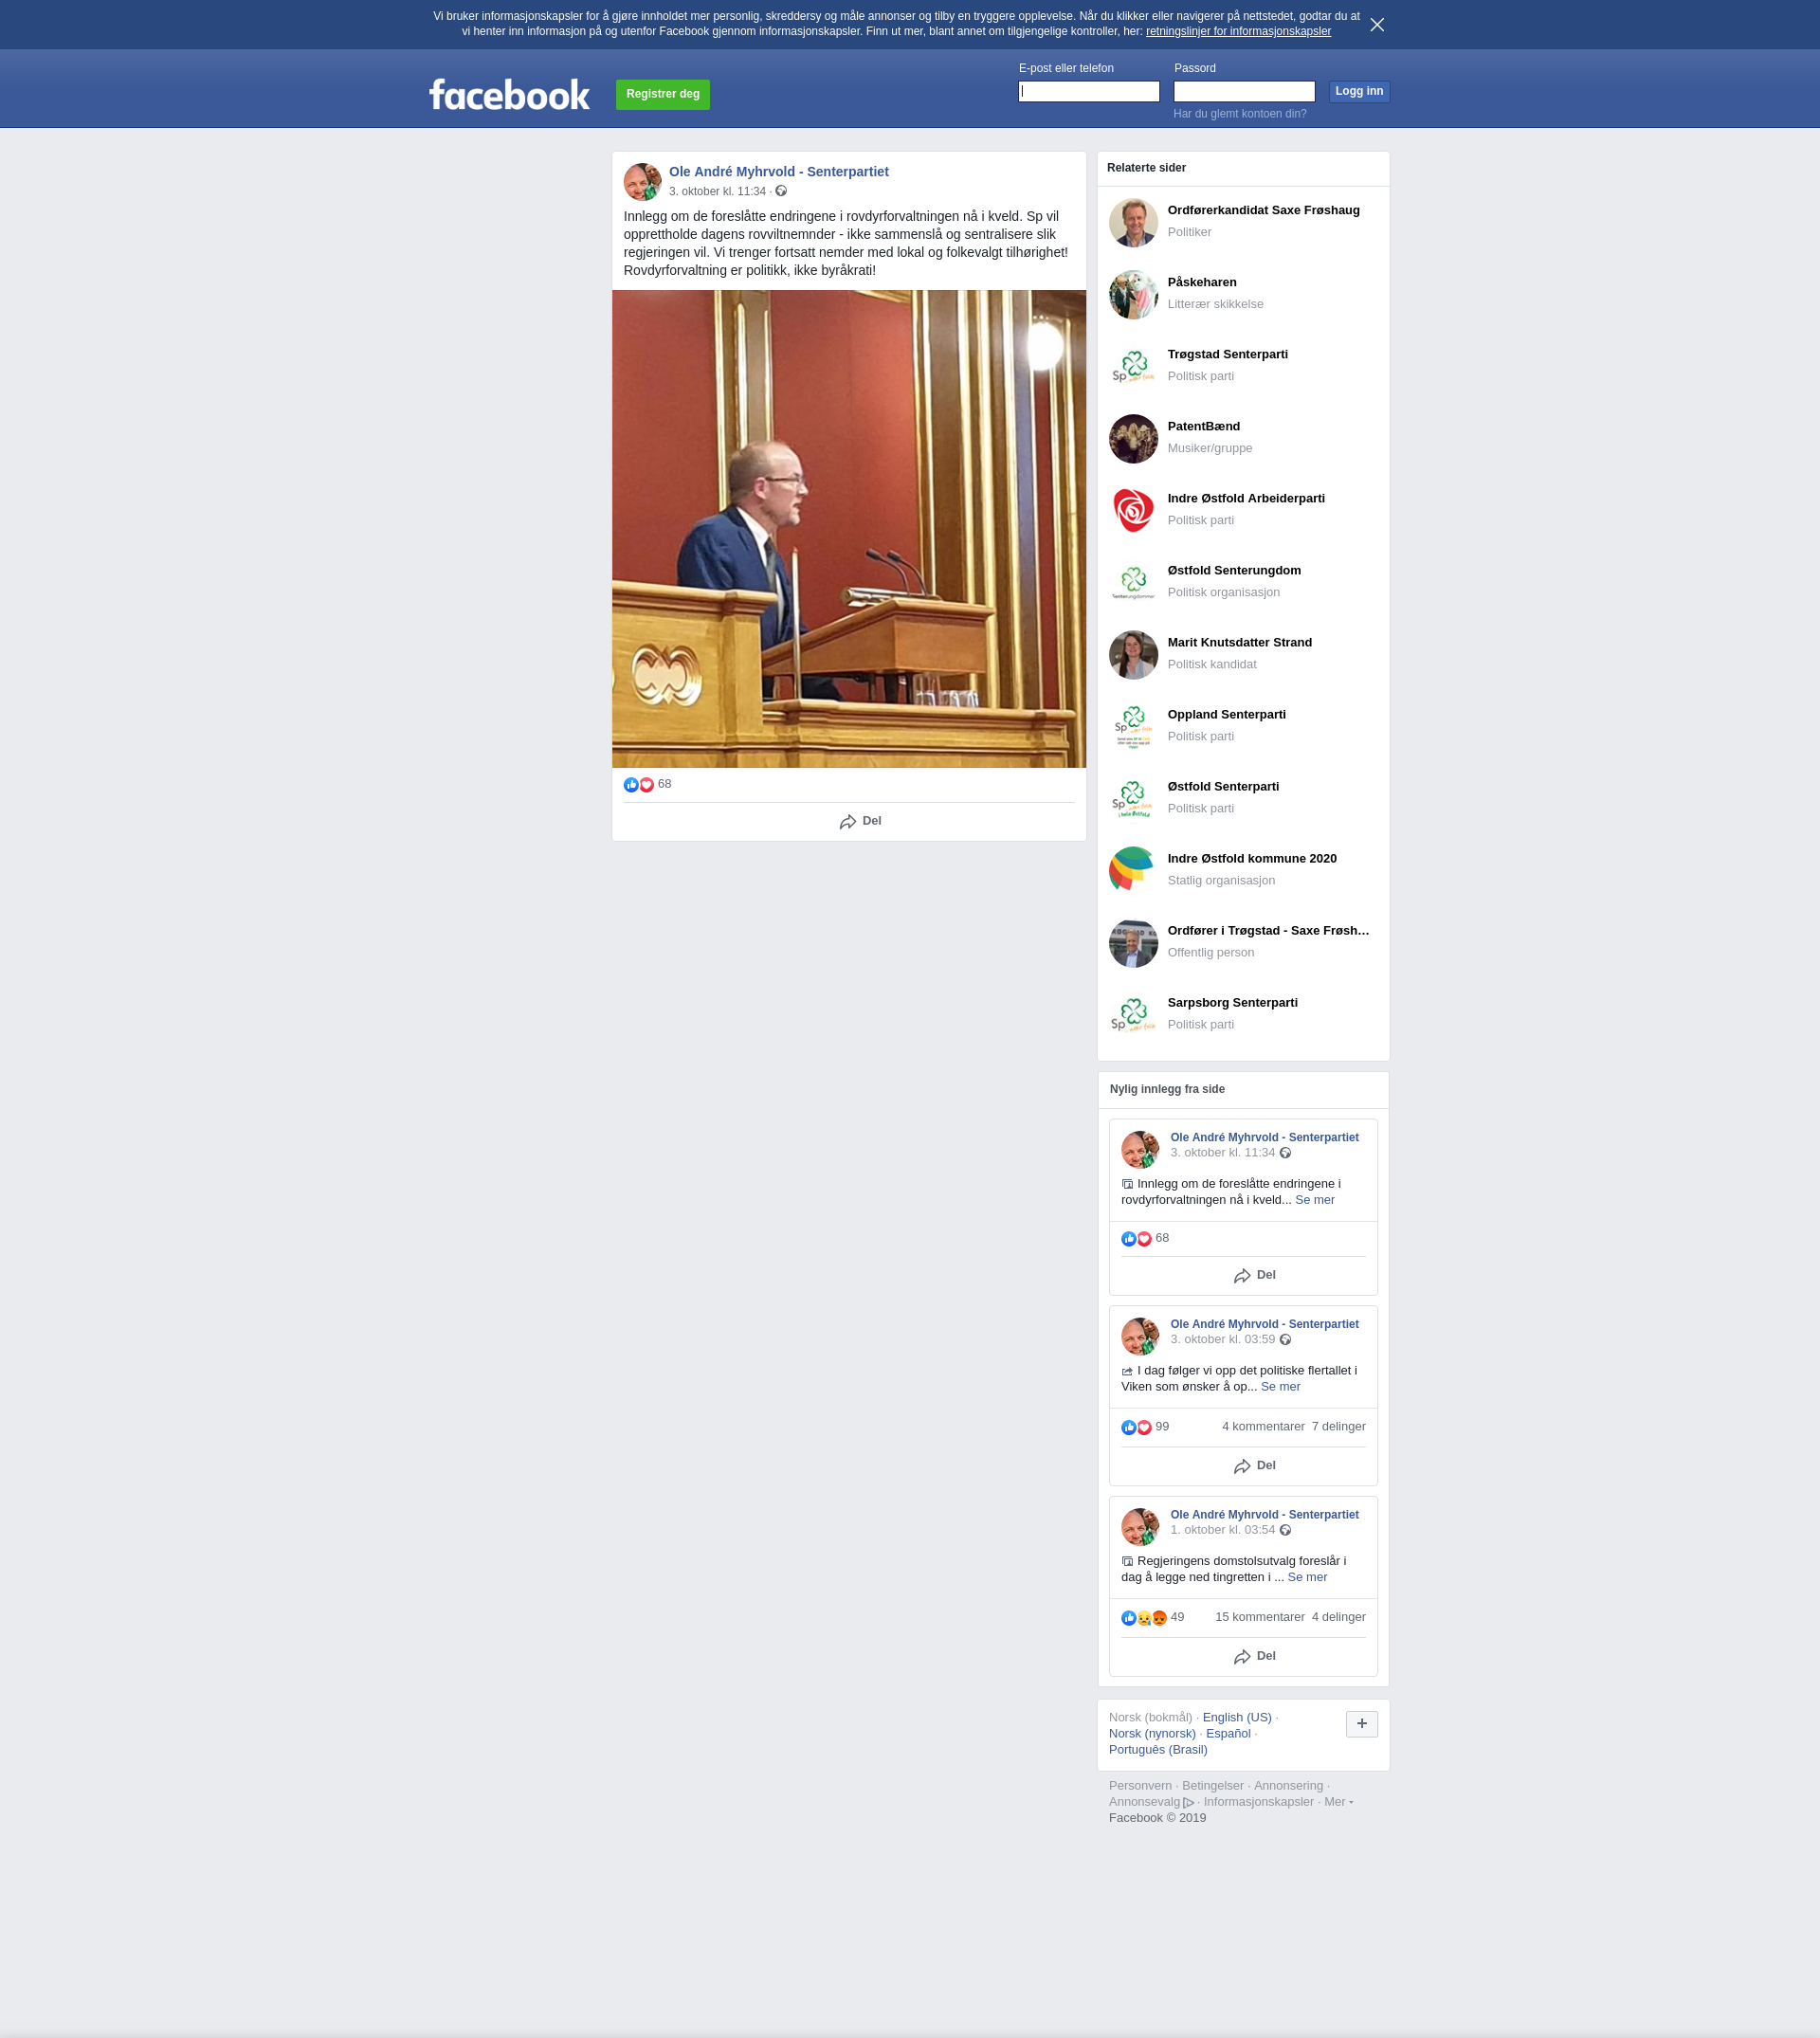The width and height of the screenshot is (1820, 2038).
Task: Switch language to Norsk (nynorsk)
Action: point(1152,1734)
